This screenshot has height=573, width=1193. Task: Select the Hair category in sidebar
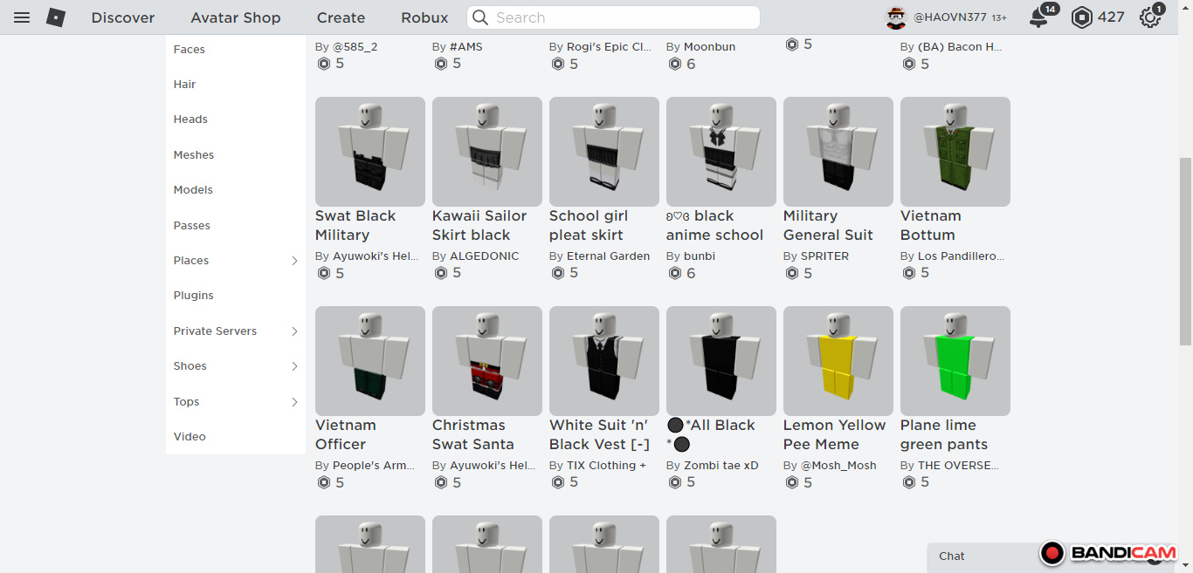184,85
